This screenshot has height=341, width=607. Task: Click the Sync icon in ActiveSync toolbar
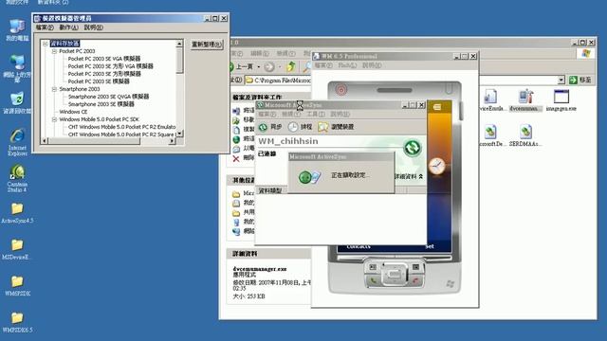pyautogui.click(x=264, y=127)
